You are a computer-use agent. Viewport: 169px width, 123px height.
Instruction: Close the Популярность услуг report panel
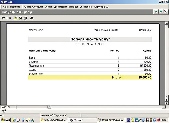[166, 12]
